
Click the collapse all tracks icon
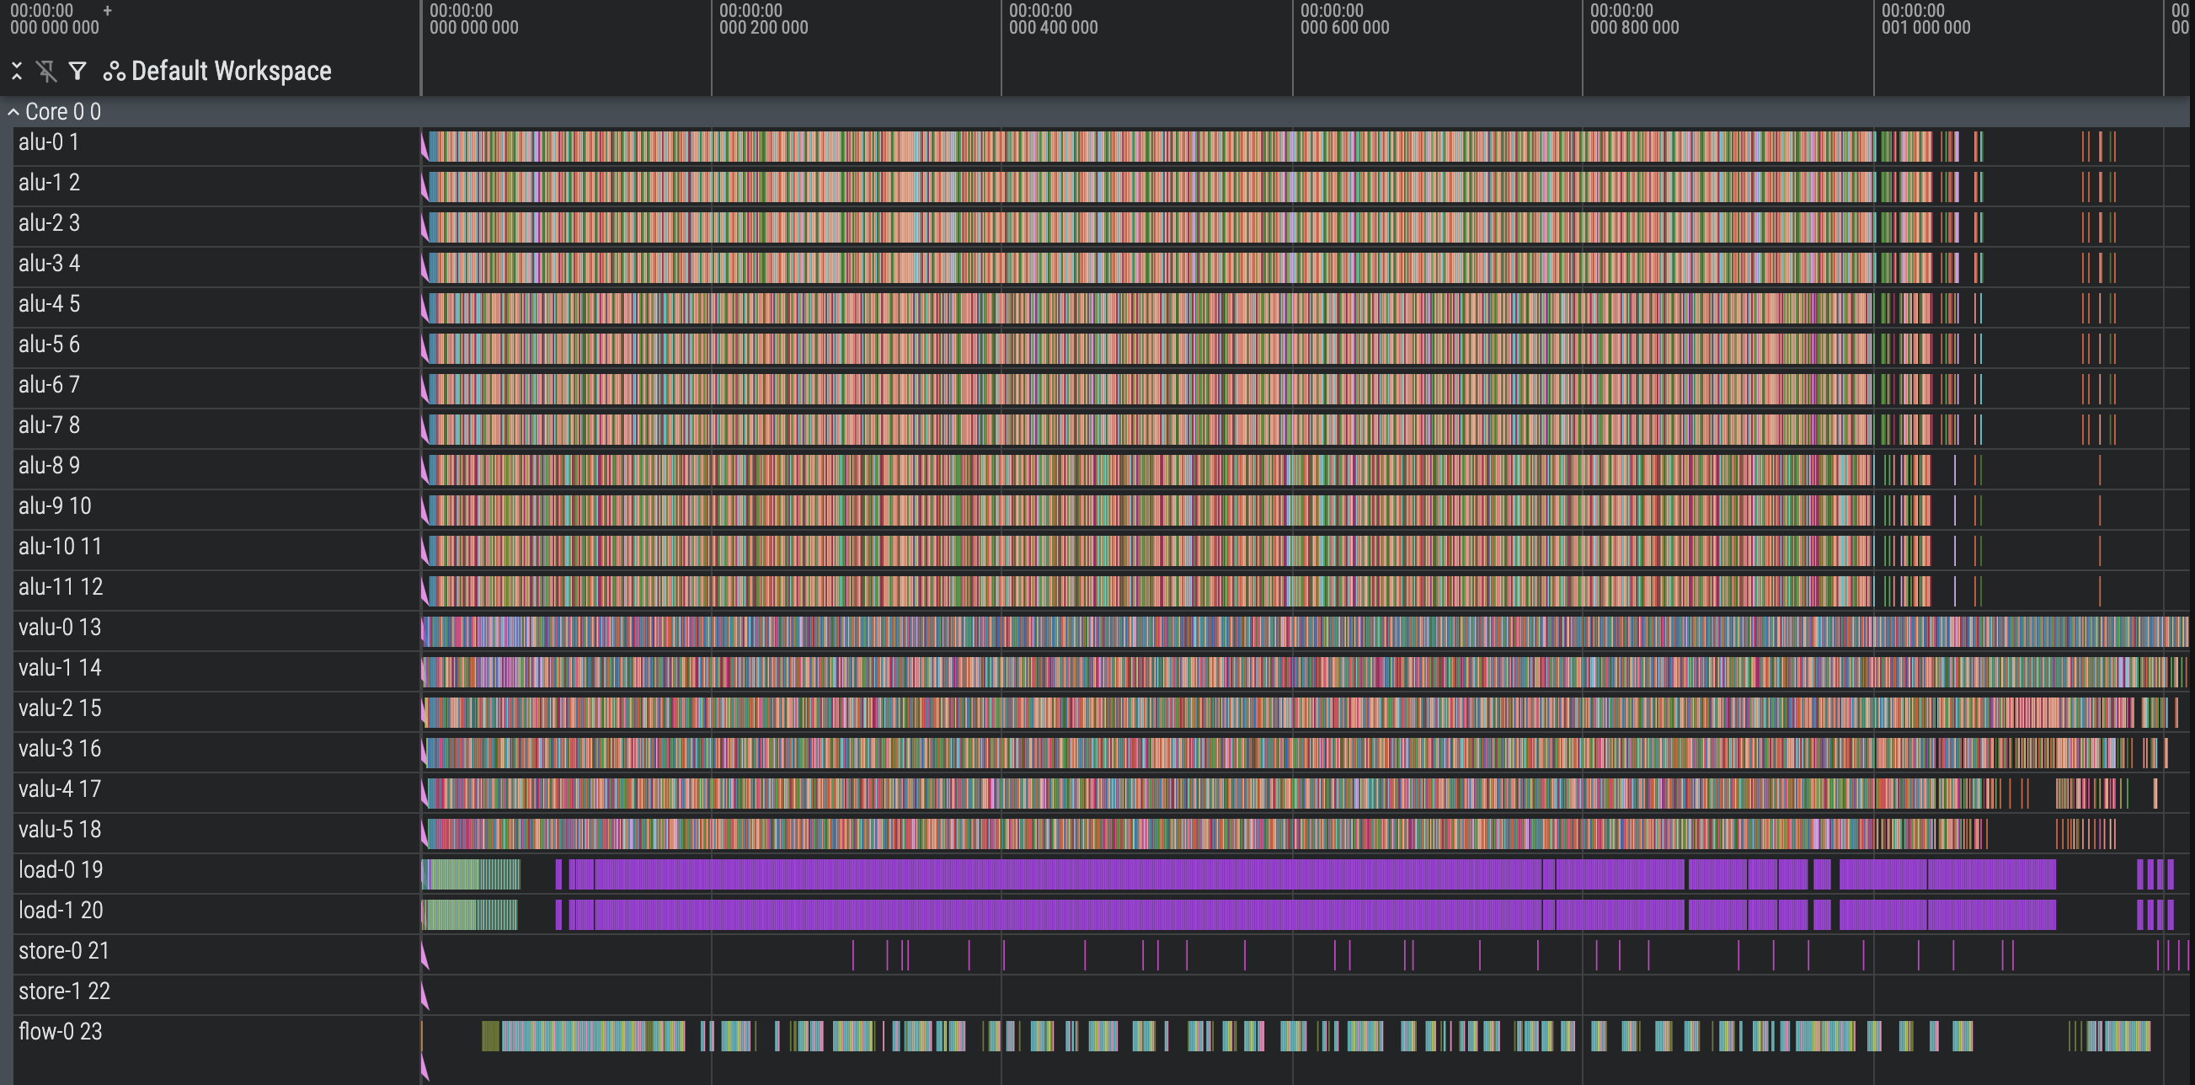coord(16,72)
